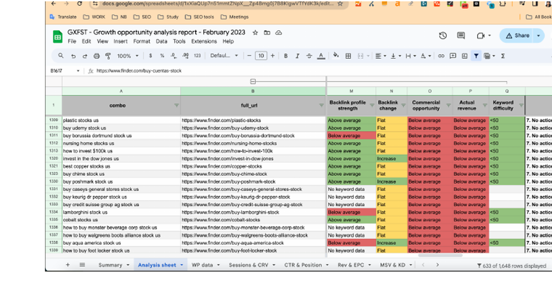Click the insert link icon

coord(441,56)
